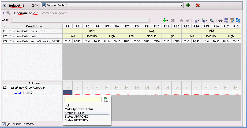Open the Actions header dropdown arrow
Image resolution: width=247 pixels, height=128 pixels.
[5, 83]
